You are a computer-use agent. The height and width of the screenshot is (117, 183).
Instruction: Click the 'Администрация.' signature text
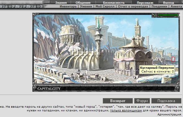tap(169, 114)
